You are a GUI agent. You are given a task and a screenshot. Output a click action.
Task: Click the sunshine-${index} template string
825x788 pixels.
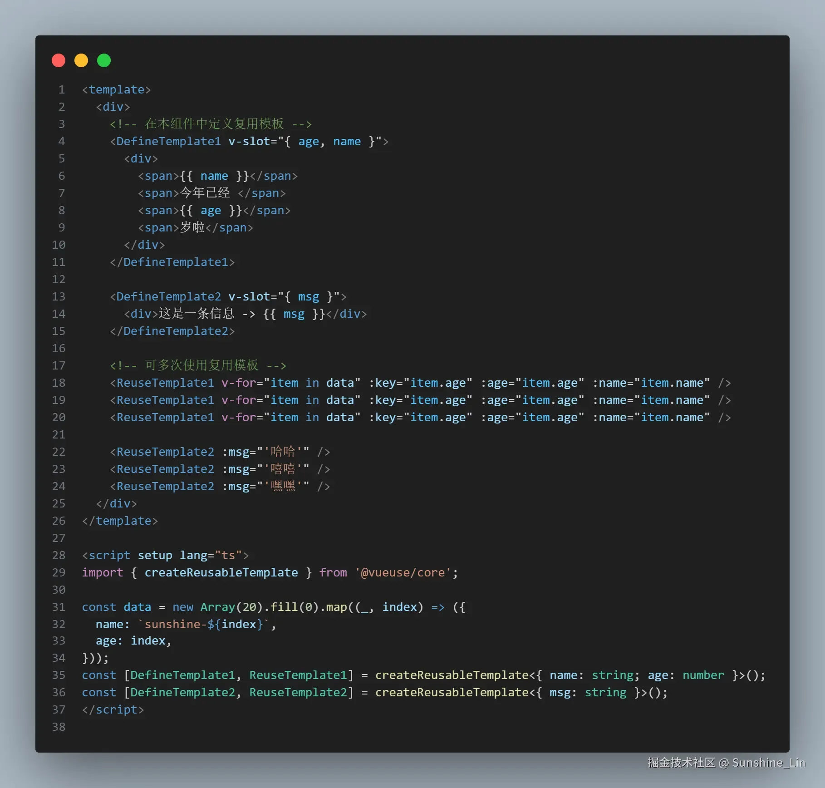[x=204, y=625]
